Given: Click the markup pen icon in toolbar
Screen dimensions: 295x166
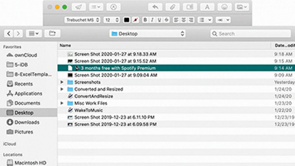Looking at the screenshot, I should click(x=113, y=7).
